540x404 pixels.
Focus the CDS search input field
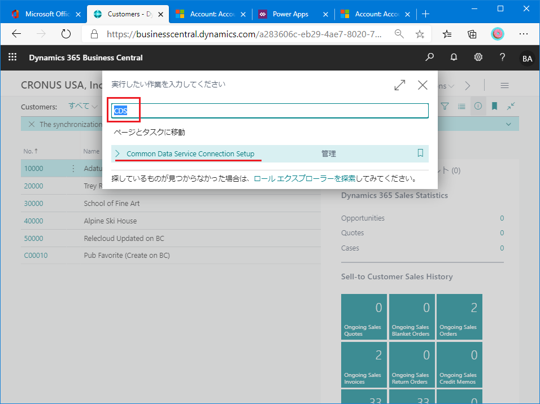269,111
